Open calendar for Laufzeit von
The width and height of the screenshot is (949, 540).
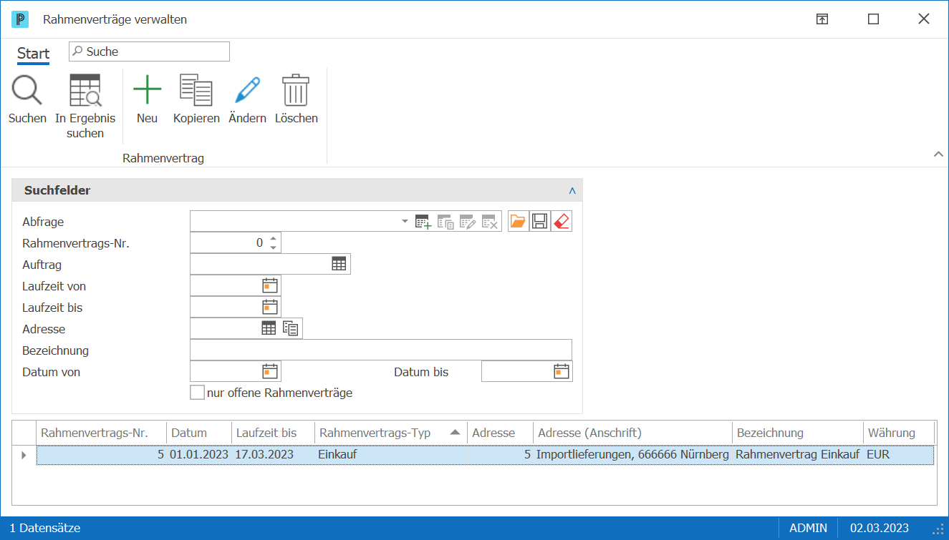pos(270,285)
